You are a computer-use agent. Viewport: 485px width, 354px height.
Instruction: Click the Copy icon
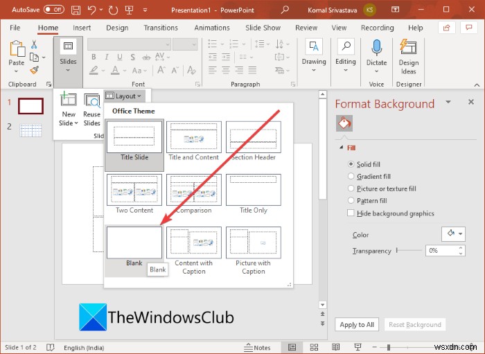click(34, 57)
